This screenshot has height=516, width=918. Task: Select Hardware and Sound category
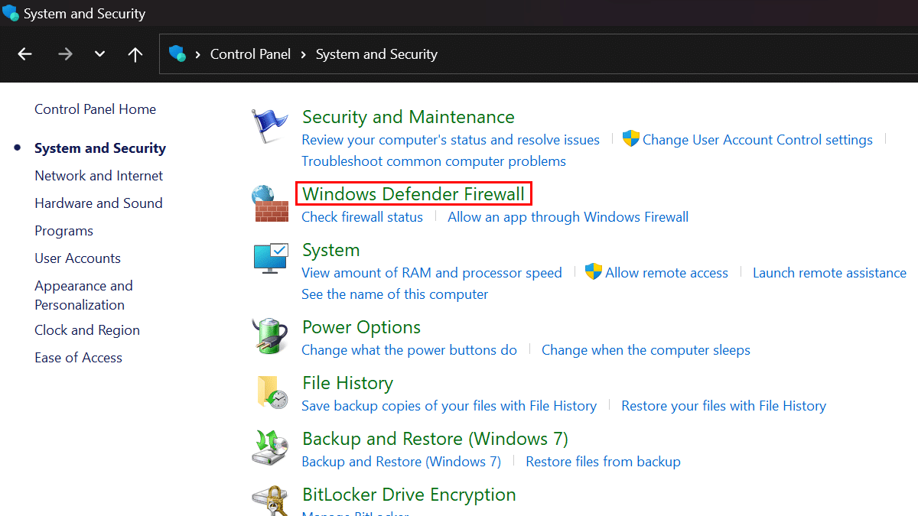point(99,203)
